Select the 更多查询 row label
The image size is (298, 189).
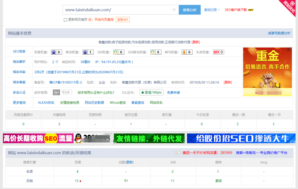[x=19, y=103]
